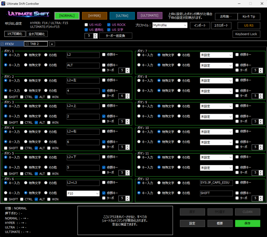Select その他 radio in ボタン 9 lower row
Viewport: 267px width, 237px height.
click(179, 116)
